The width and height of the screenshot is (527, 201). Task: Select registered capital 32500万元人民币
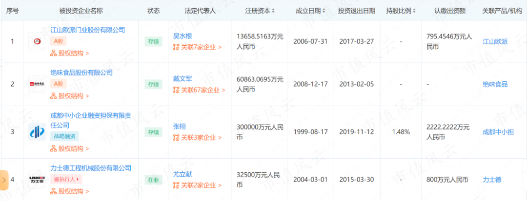click(259, 180)
